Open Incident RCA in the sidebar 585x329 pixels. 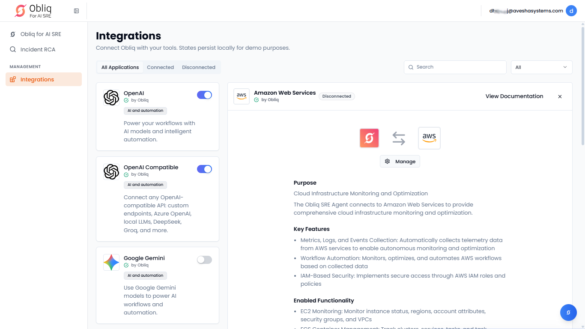pos(38,49)
